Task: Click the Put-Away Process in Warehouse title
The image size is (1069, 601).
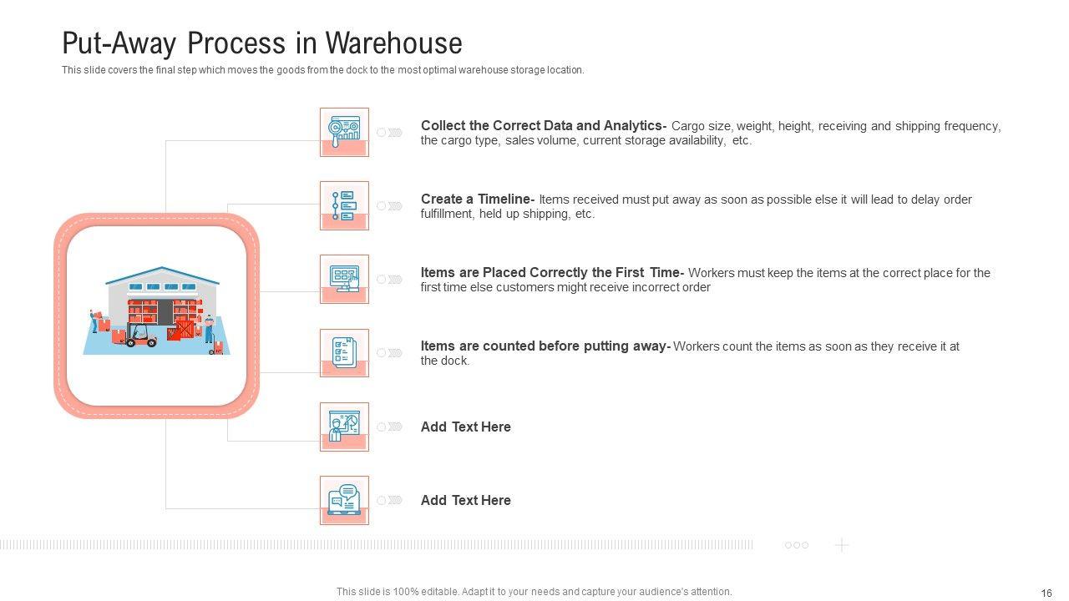Action: [262, 43]
